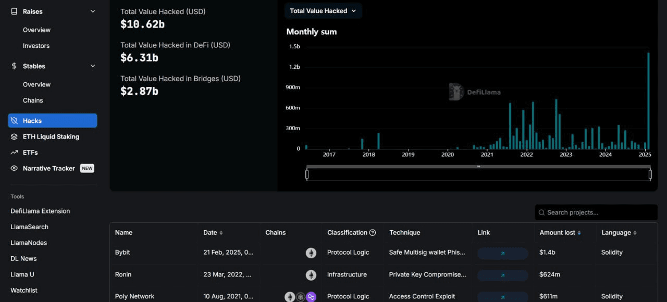The width and height of the screenshot is (667, 302).
Task: Click the Classification column help icon
Action: pos(373,233)
